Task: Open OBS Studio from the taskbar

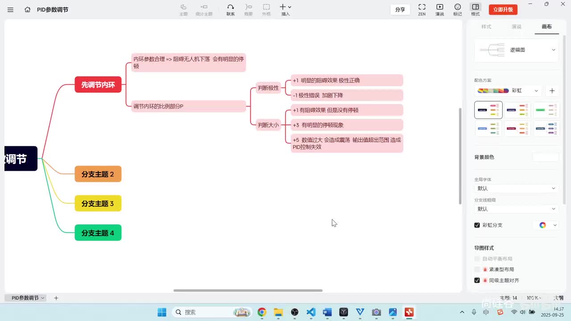Action: pos(294,312)
